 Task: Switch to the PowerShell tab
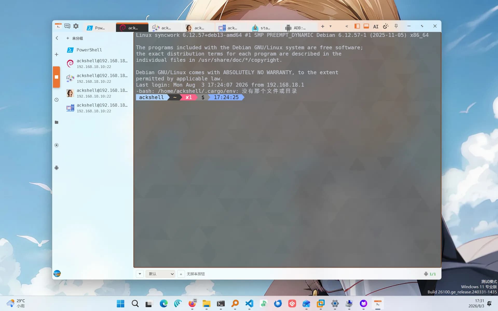coord(99,28)
